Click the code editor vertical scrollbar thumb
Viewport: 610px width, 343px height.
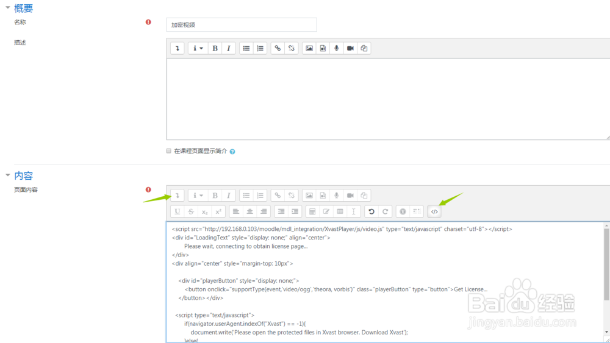tap(606, 264)
